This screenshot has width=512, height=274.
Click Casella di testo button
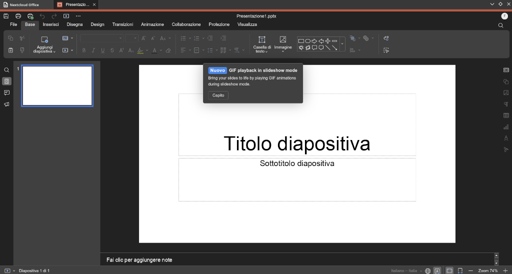pyautogui.click(x=262, y=44)
